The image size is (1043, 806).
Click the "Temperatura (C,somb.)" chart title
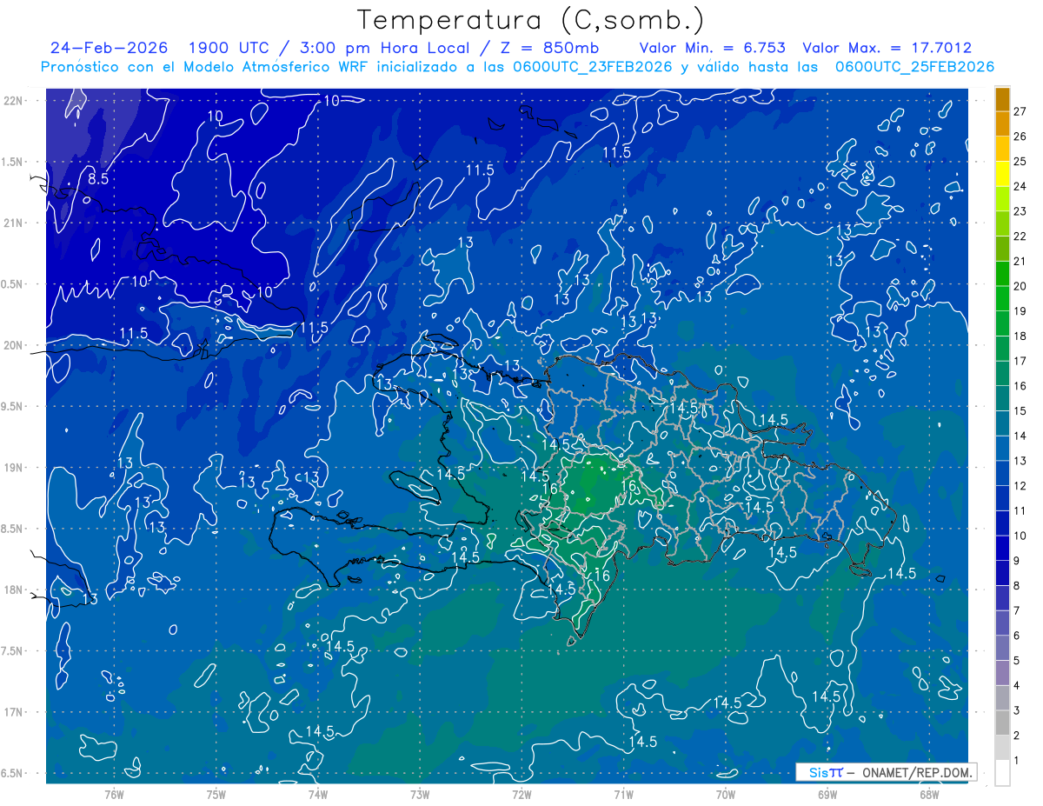point(531,20)
